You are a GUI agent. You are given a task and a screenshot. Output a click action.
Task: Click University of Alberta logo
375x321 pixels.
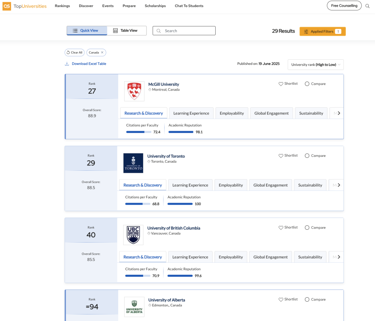pos(134,307)
